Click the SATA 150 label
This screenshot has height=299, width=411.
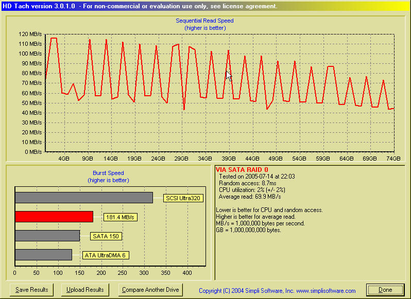tap(106, 236)
